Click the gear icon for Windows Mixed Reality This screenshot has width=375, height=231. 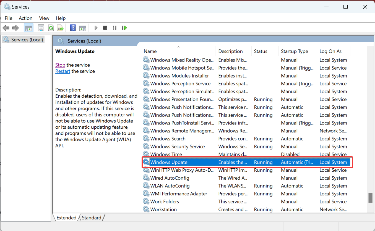point(146,60)
